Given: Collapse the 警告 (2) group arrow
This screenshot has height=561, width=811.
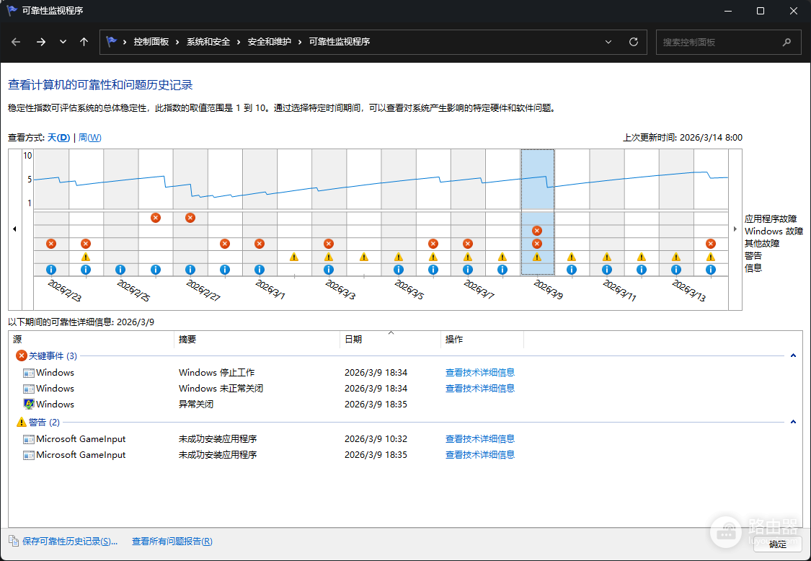Looking at the screenshot, I should click(793, 422).
